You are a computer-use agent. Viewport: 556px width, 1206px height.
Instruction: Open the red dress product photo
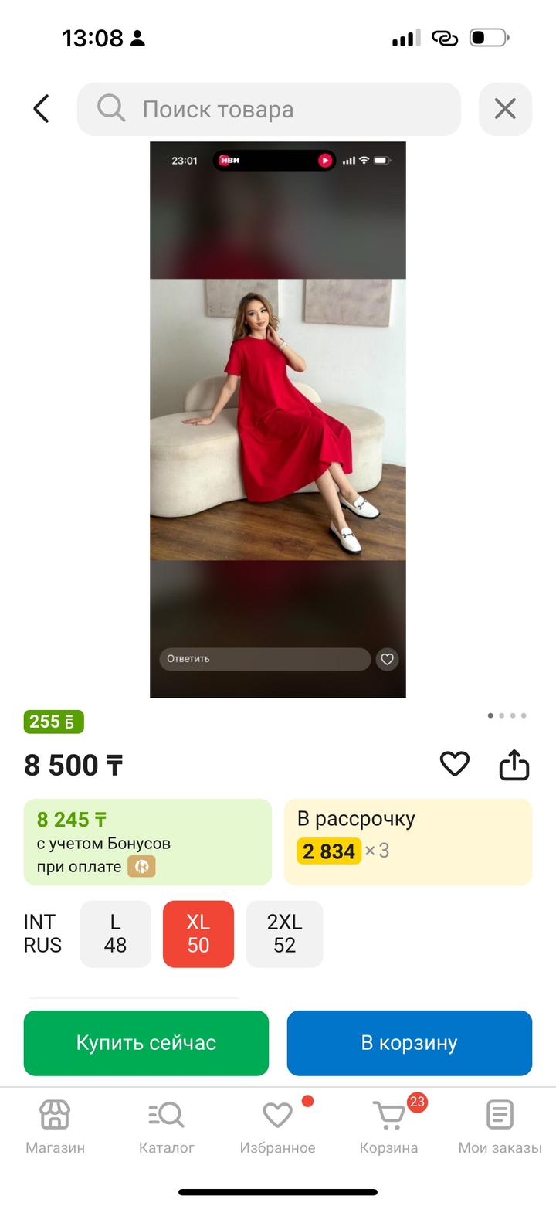(x=277, y=420)
